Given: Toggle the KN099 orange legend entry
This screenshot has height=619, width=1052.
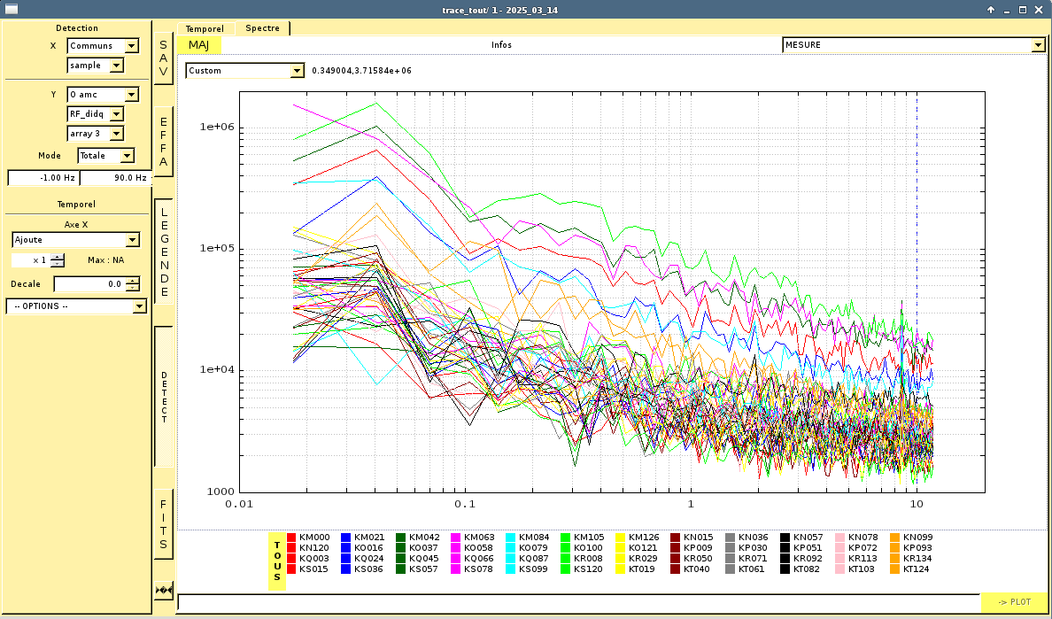Looking at the screenshot, I should (x=895, y=538).
